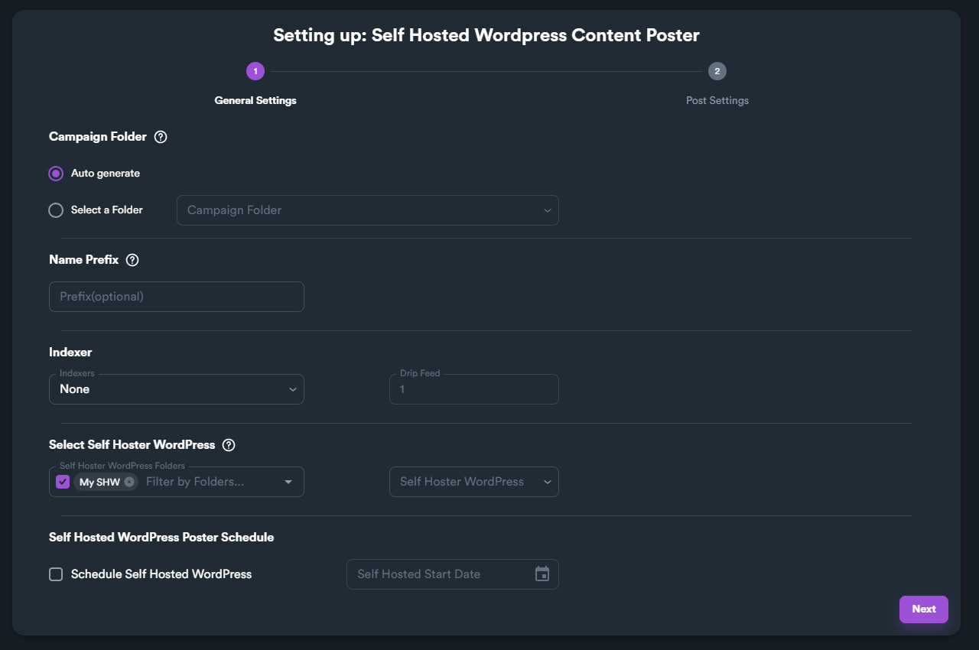The image size is (979, 650).
Task: Click the Prefix optional text field
Action: [176, 297]
